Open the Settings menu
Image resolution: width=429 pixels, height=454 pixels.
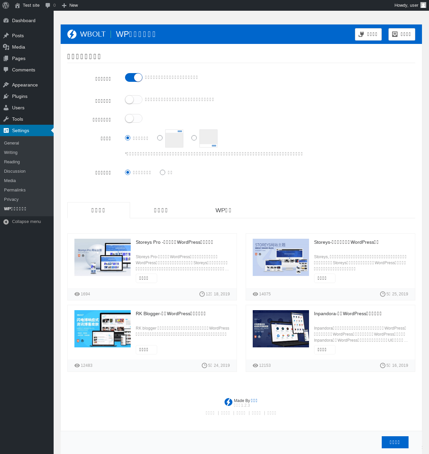(27, 130)
